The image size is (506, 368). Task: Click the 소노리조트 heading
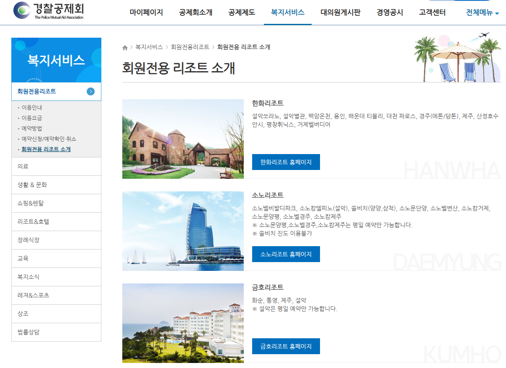pos(268,195)
